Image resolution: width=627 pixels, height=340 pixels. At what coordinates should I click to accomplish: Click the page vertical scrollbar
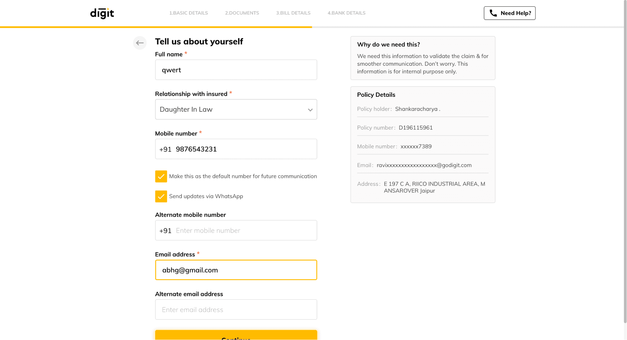[x=625, y=162]
